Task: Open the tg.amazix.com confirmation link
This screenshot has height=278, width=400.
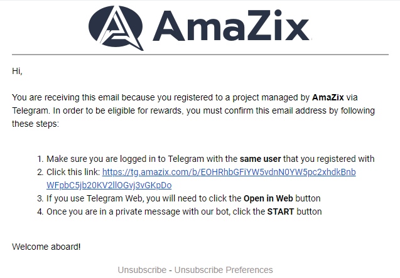Action: click(x=229, y=173)
